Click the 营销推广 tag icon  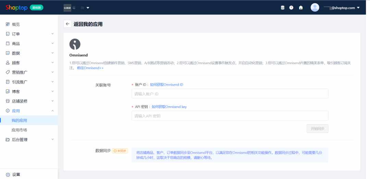coord(8,72)
